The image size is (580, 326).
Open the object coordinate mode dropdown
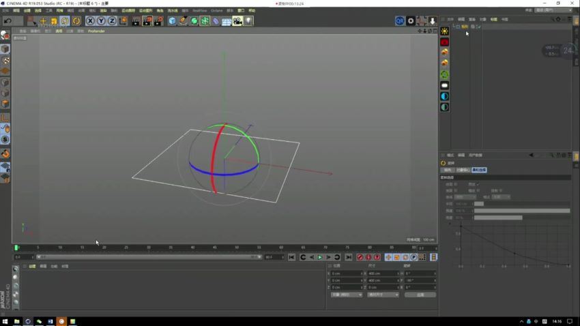point(347,295)
